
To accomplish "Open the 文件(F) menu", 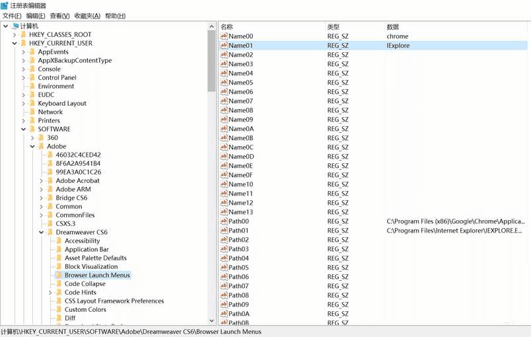I will point(12,16).
